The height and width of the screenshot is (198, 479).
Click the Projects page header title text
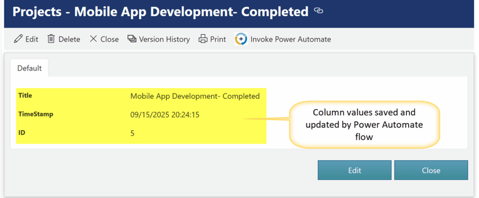pyautogui.click(x=160, y=12)
